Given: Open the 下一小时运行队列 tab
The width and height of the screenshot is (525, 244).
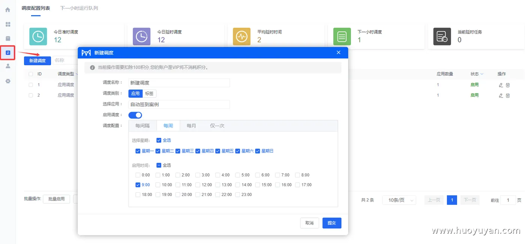Looking at the screenshot, I should click(x=79, y=8).
